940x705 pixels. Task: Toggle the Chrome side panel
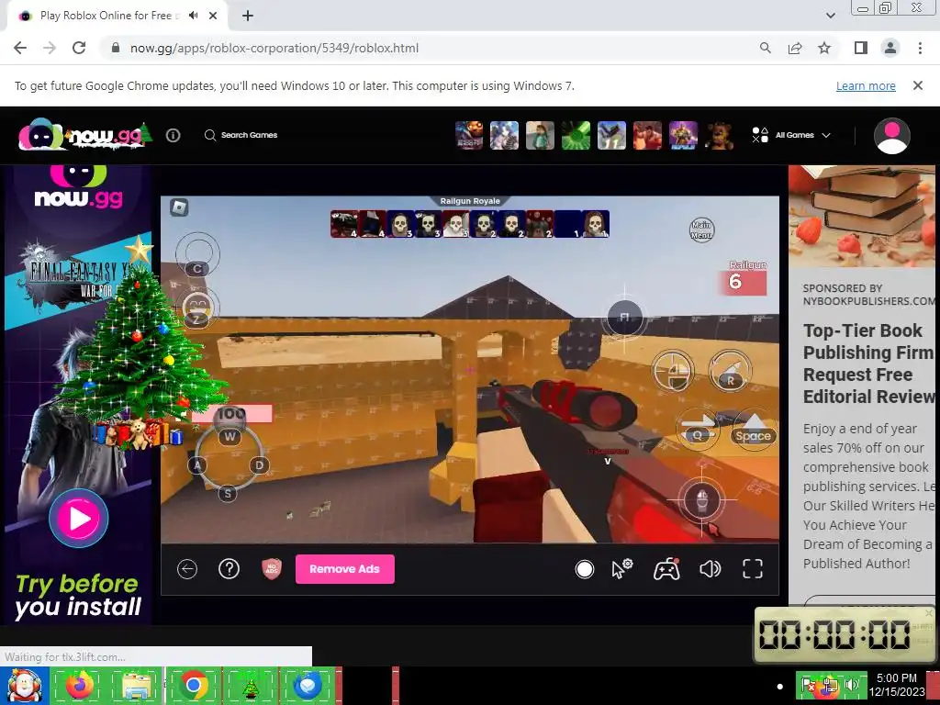(861, 48)
